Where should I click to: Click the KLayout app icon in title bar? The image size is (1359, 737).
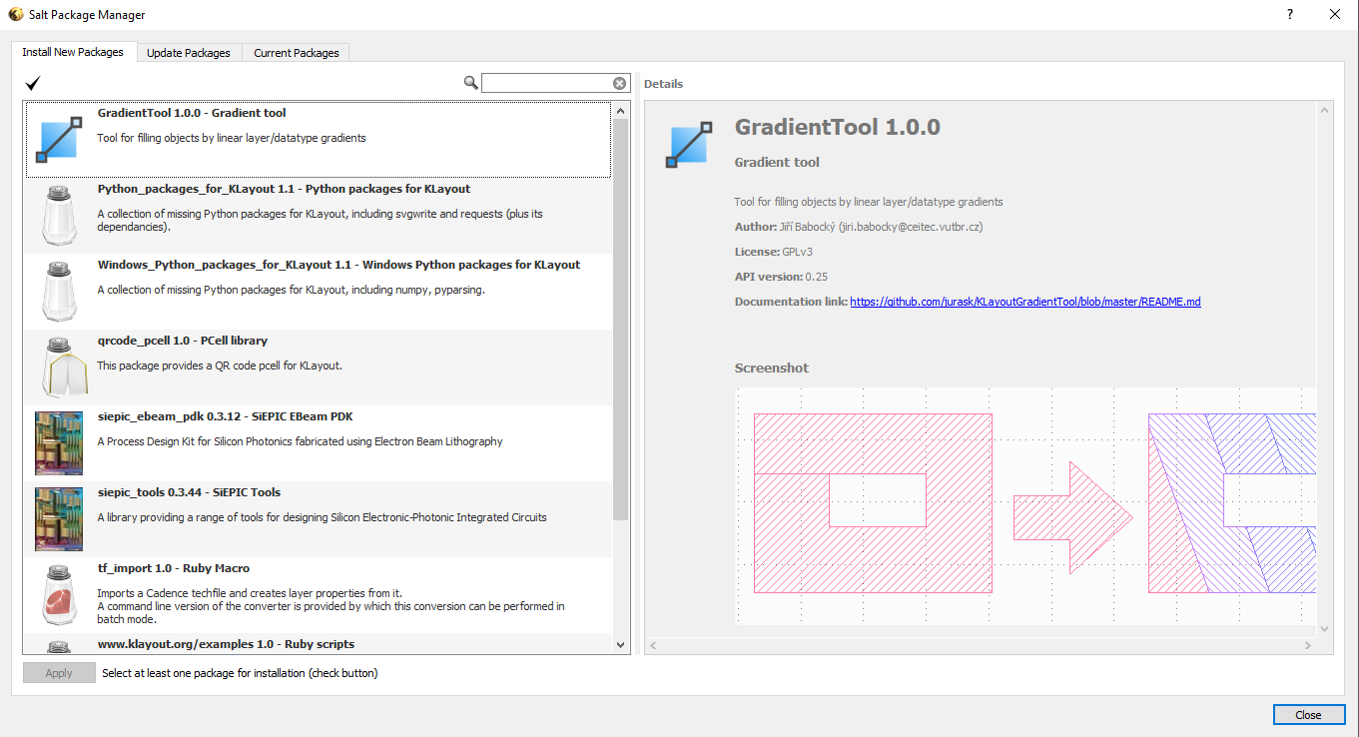(x=15, y=14)
